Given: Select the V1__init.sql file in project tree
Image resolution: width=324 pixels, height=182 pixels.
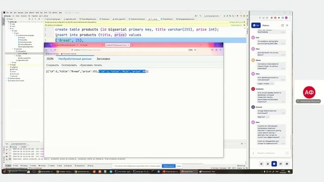Looking at the screenshot, I should [x=23, y=54].
